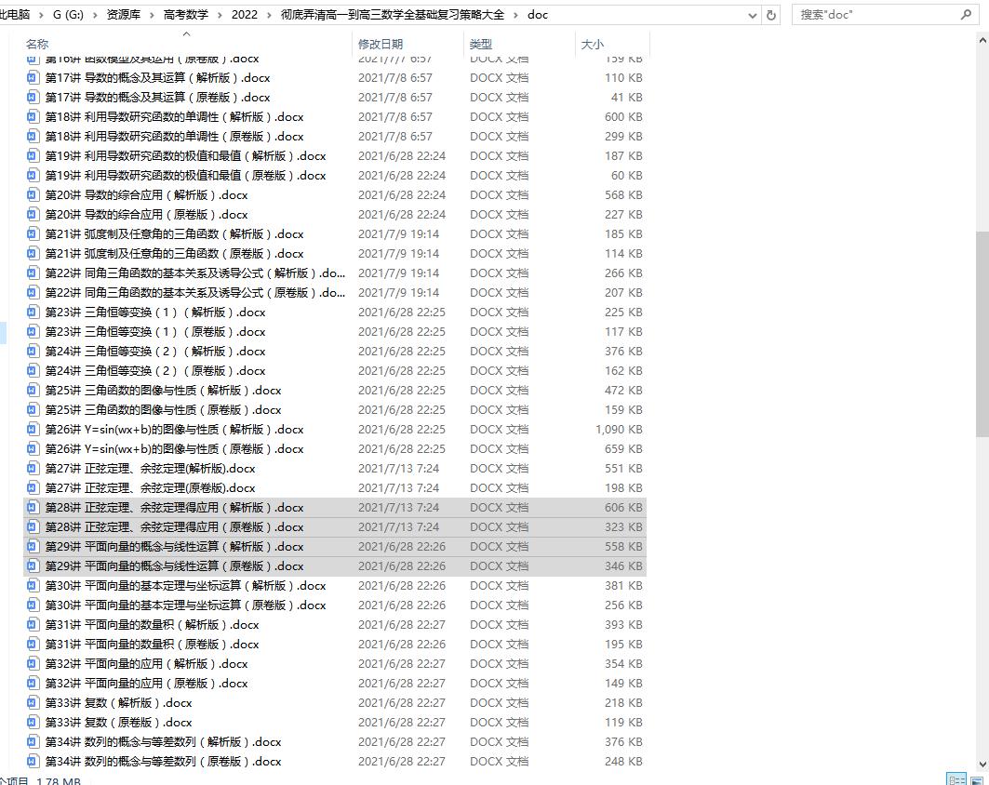
Task: Click the docx icon of 第30讲 平面向量的基本定理与坐标运算（解析版）
Action: [33, 586]
